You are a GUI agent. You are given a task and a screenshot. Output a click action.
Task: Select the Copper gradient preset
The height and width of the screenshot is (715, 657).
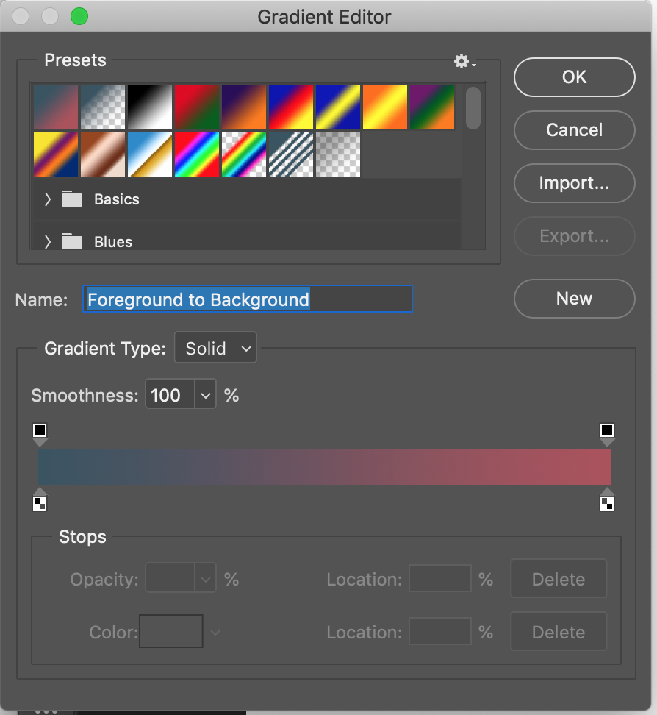tap(102, 154)
